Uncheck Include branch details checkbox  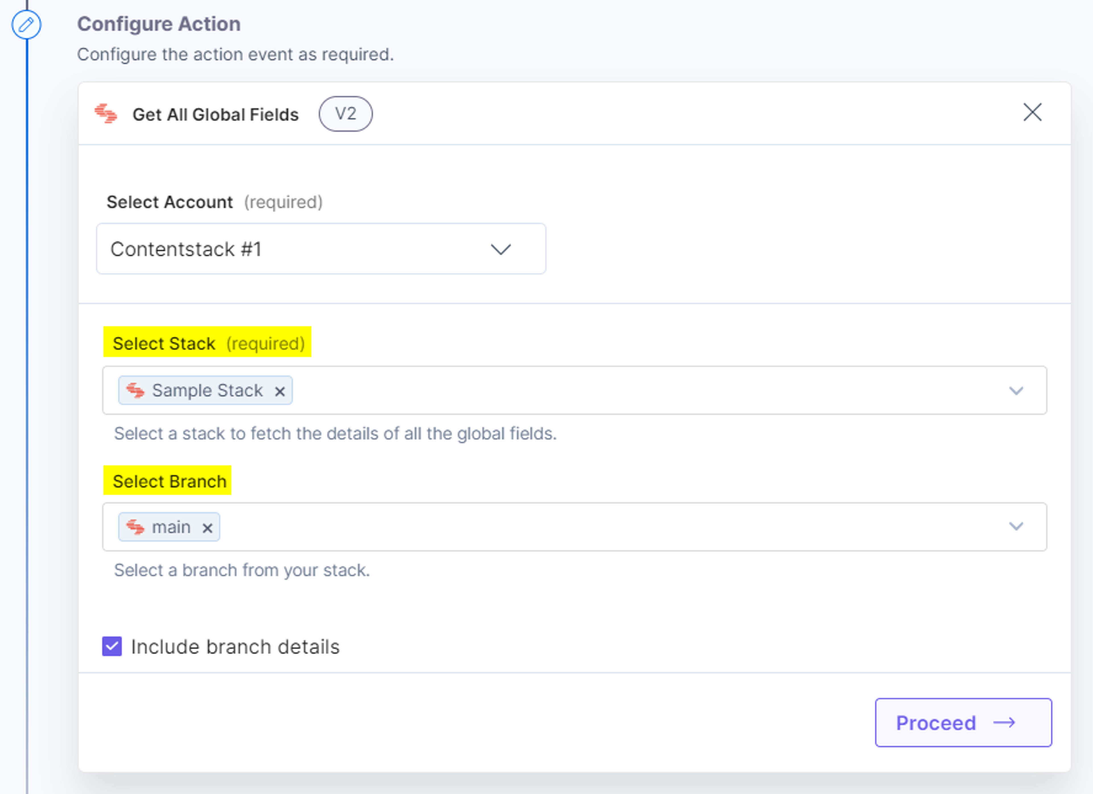click(112, 647)
